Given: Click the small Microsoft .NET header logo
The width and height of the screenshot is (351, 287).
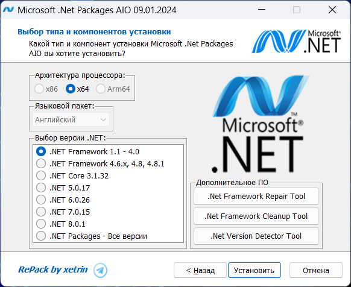Looking at the screenshot, I should coord(296,42).
